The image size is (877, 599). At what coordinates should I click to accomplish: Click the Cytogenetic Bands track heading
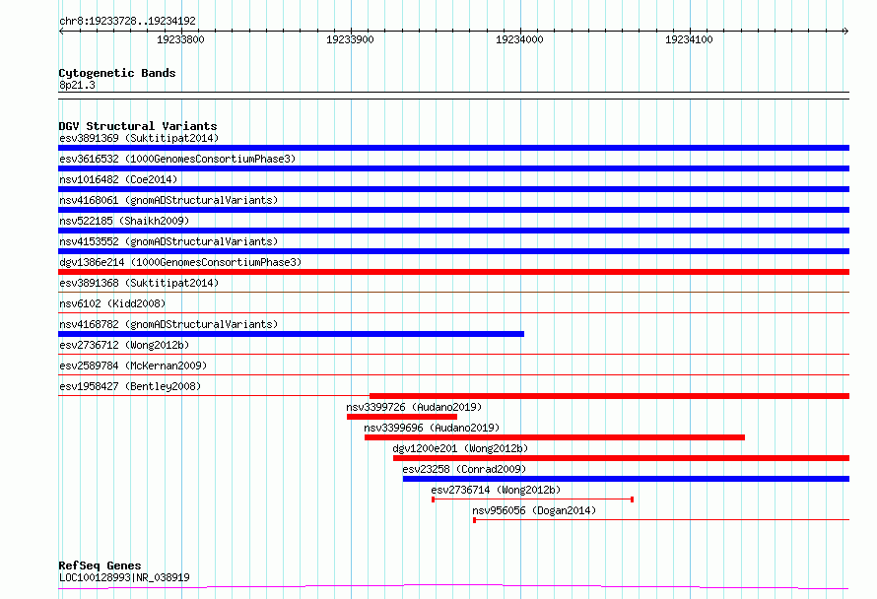117,73
